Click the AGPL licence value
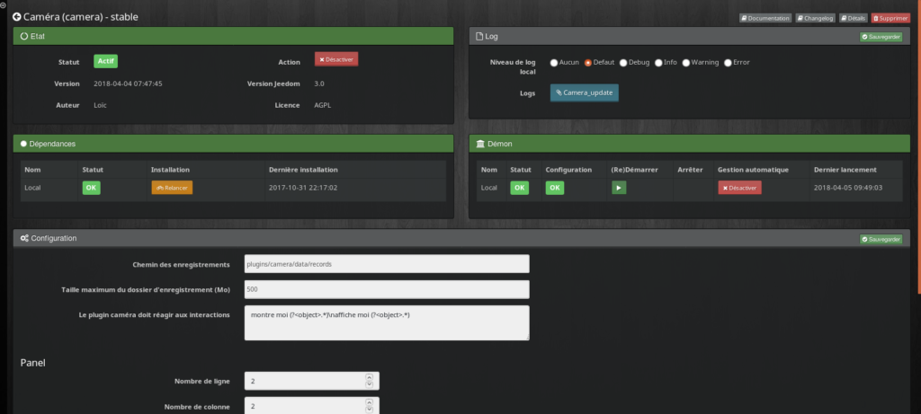Screen dimensions: 921x414 pos(323,106)
